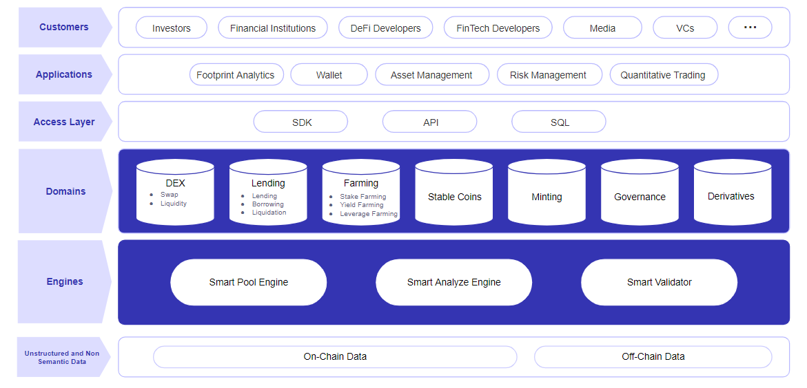The image size is (807, 388).
Task: Select the API pill
Action: [430, 122]
